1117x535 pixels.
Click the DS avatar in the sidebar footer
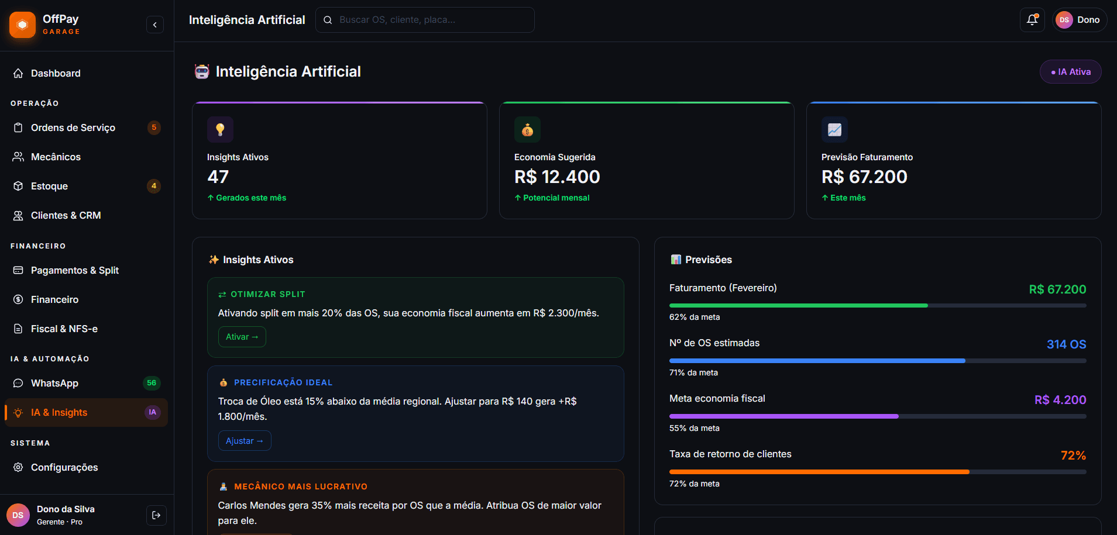pos(18,515)
